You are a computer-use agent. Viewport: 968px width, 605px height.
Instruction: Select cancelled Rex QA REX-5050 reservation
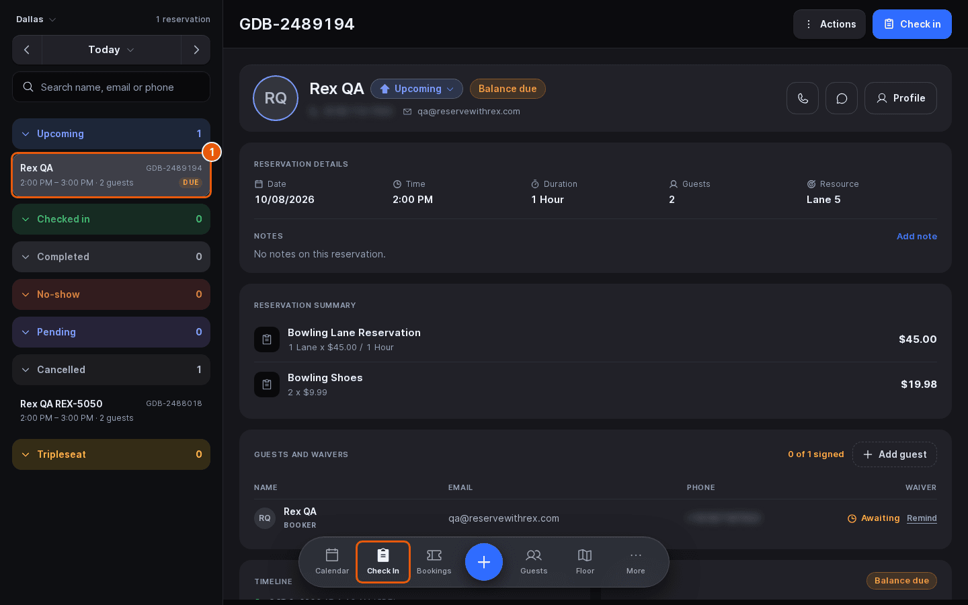pyautogui.click(x=112, y=411)
